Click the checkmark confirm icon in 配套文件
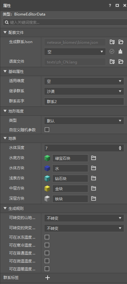This screenshot has width=127, height=284. click(x=112, y=52)
